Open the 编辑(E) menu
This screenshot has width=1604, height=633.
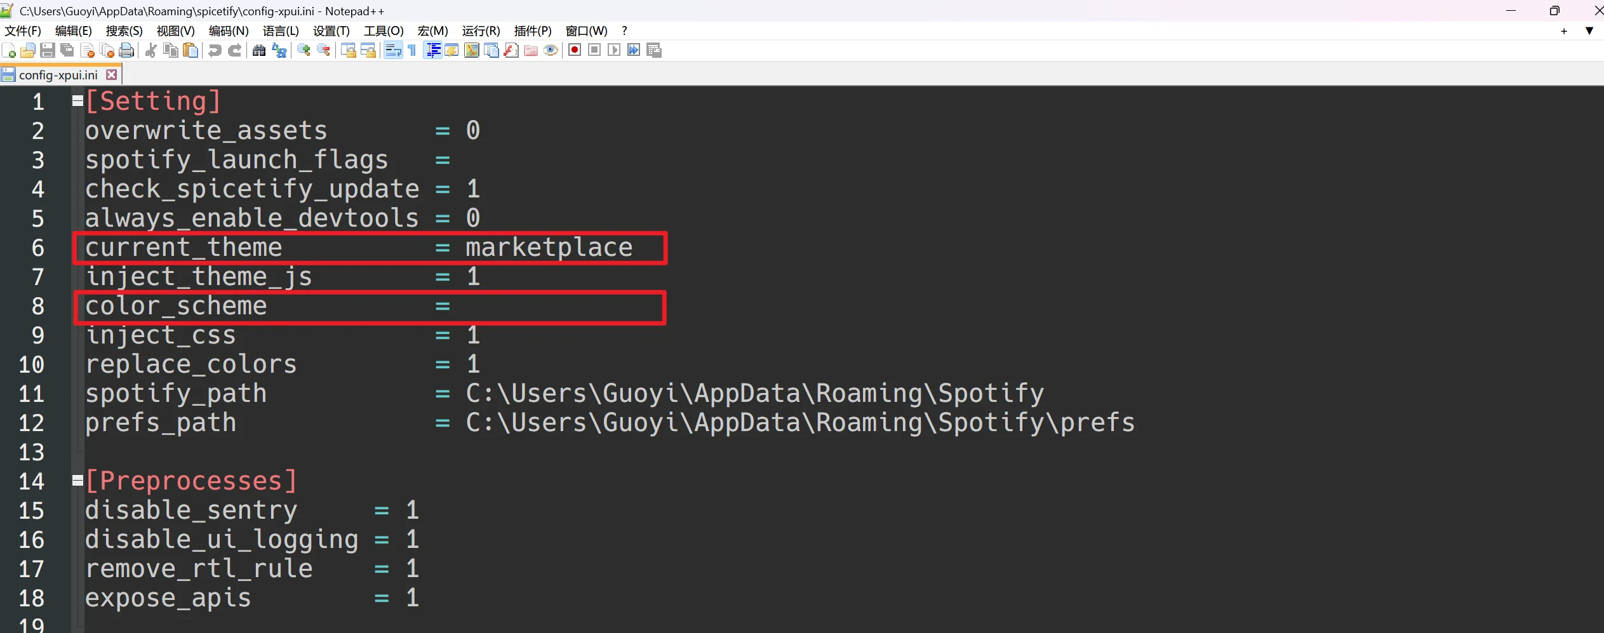tap(74, 31)
